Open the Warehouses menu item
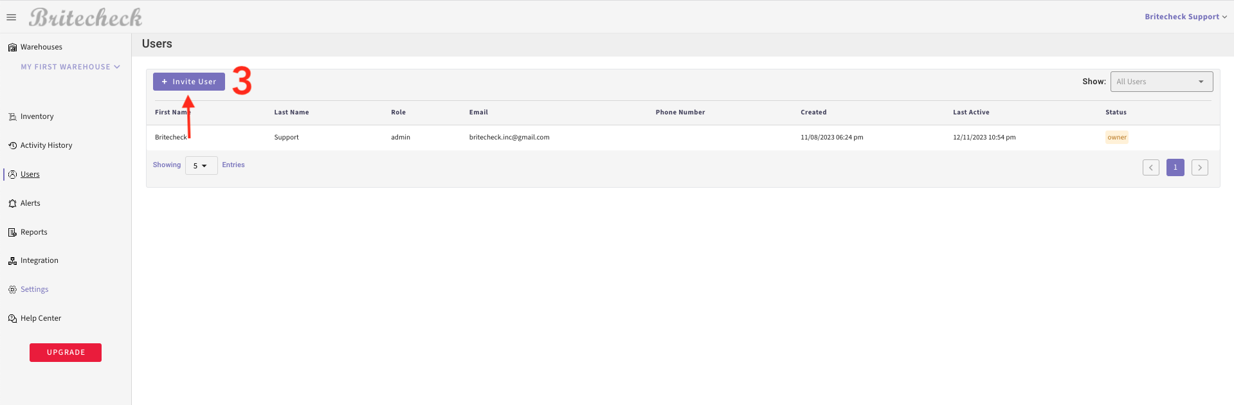The width and height of the screenshot is (1234, 405). point(41,47)
